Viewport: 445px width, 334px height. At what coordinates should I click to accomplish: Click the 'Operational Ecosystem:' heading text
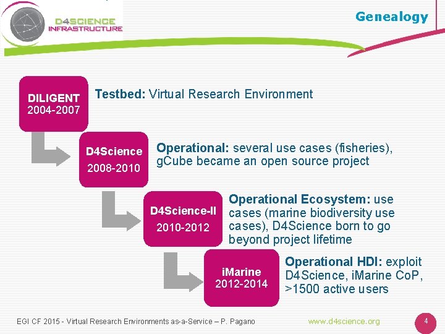299,199
